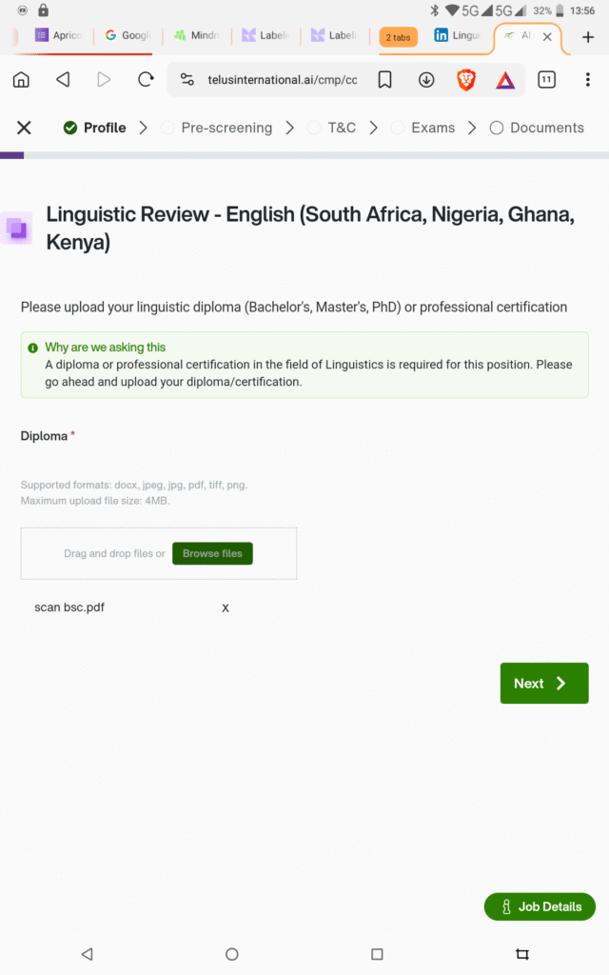Image resolution: width=609 pixels, height=975 pixels.
Task: Switch to the Google tab
Action: 128,36
